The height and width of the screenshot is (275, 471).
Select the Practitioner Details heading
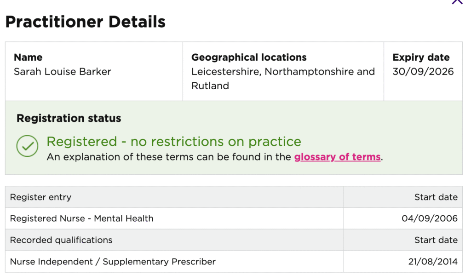85,22
